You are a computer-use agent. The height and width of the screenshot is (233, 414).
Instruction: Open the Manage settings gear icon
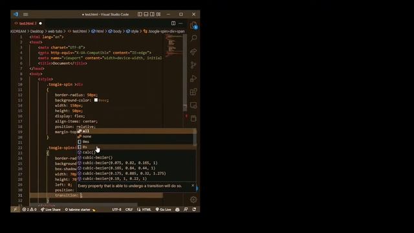tap(193, 199)
